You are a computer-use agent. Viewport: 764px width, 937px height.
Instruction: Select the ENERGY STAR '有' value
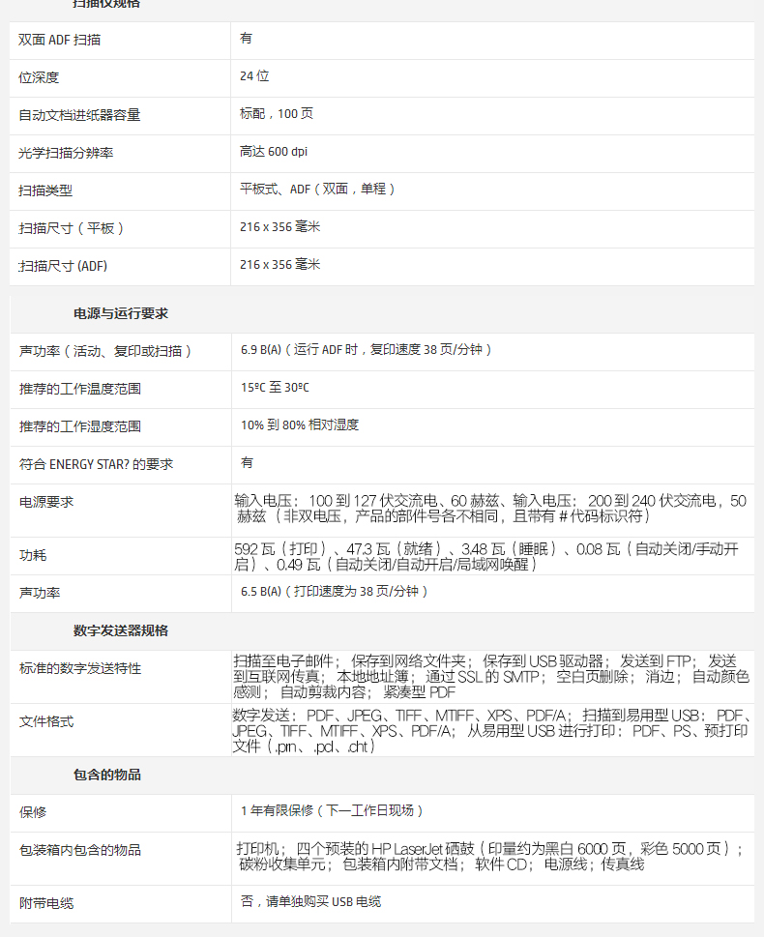point(247,462)
